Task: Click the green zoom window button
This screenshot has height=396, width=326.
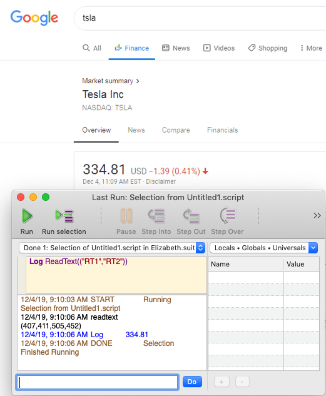Action: click(x=46, y=197)
